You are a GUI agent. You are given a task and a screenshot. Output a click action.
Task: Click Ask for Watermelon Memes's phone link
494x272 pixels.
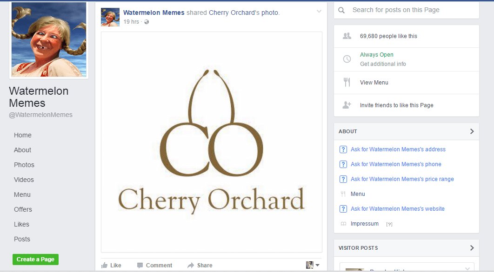tap(396, 164)
